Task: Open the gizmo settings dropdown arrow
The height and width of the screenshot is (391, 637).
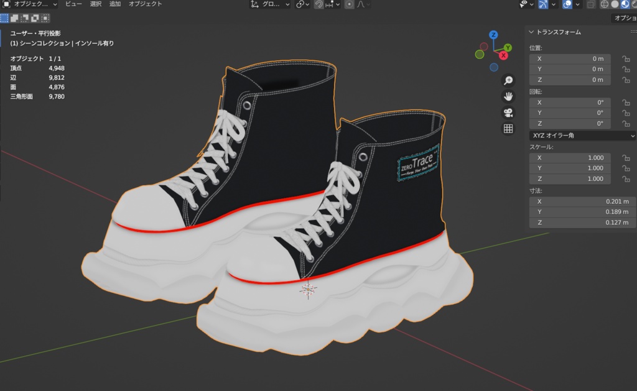Action: click(553, 4)
